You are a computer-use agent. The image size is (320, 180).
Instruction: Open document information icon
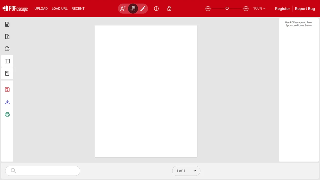coord(156,8)
